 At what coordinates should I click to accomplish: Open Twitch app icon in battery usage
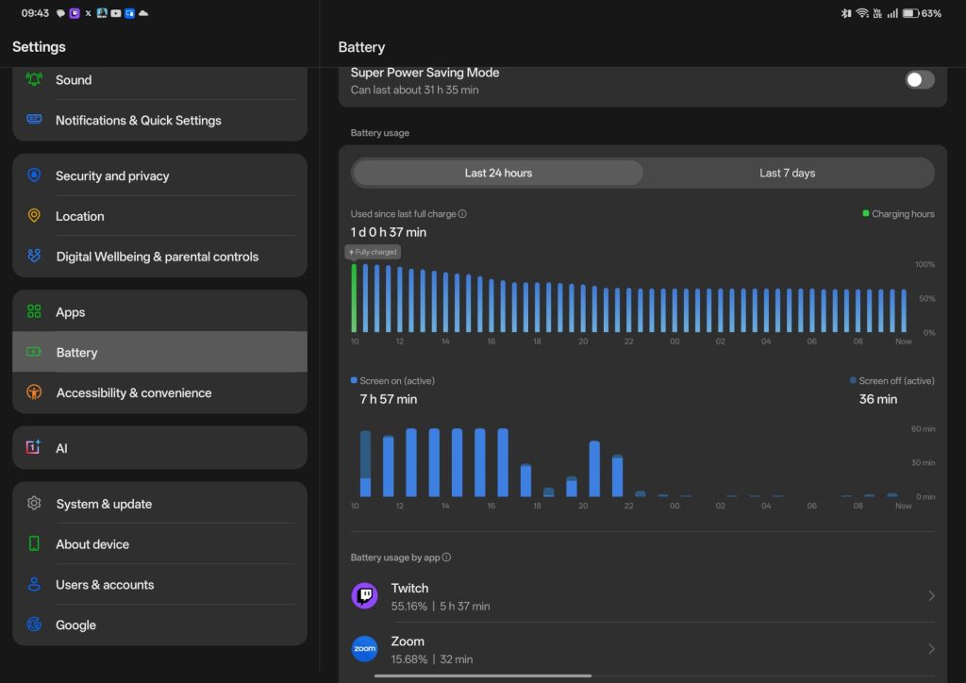click(x=364, y=596)
